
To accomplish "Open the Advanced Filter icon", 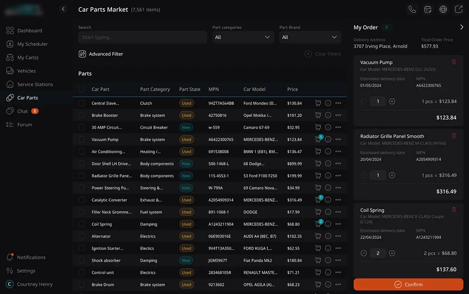I will click(x=82, y=54).
